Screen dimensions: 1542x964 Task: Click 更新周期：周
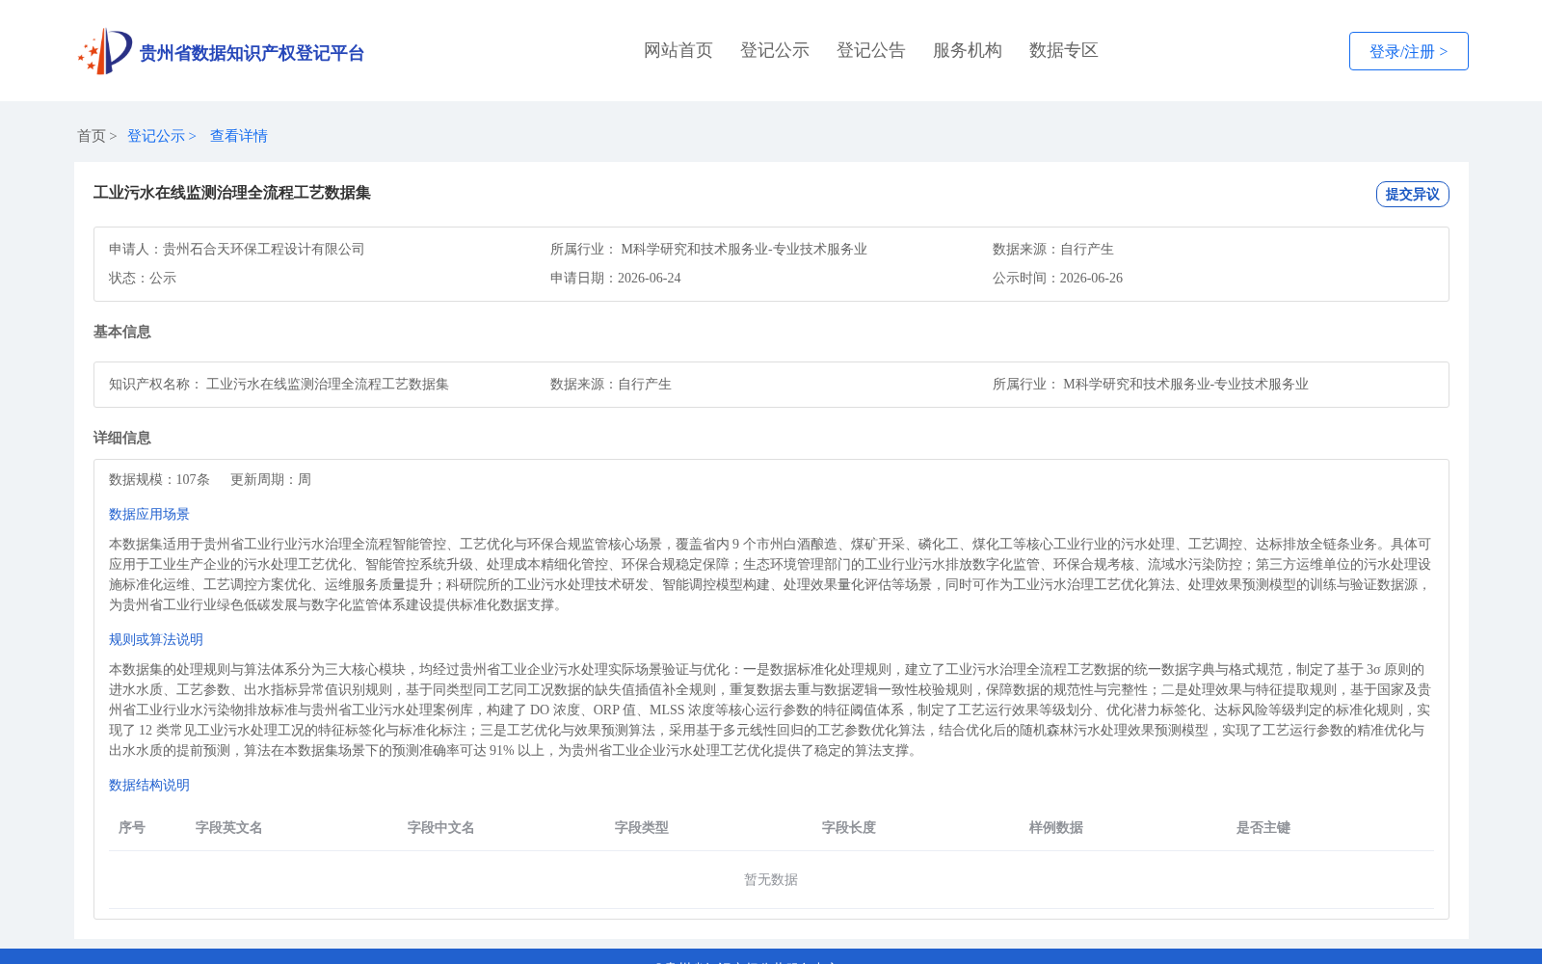[271, 479]
